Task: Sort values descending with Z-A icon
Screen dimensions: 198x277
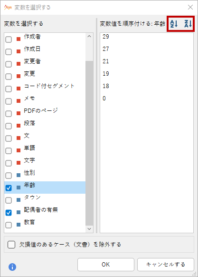Action: [x=188, y=24]
